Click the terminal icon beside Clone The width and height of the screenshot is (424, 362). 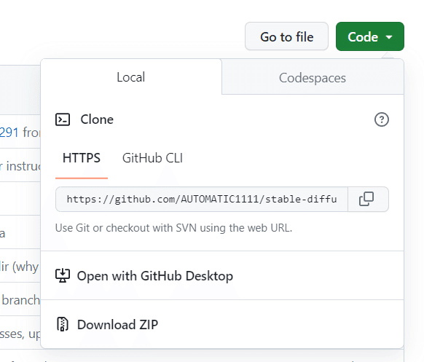(63, 119)
